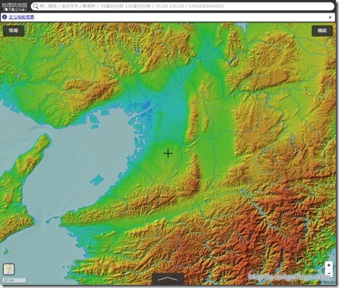
Task: Open the base map thumbnail switcher
Action: 9,270
